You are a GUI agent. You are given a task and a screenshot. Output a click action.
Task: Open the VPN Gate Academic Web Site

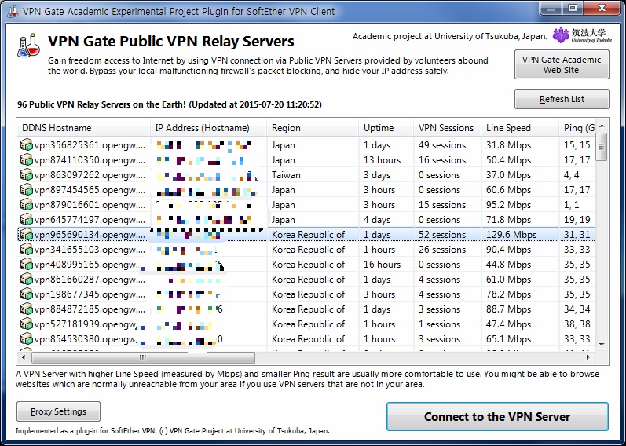tap(562, 64)
